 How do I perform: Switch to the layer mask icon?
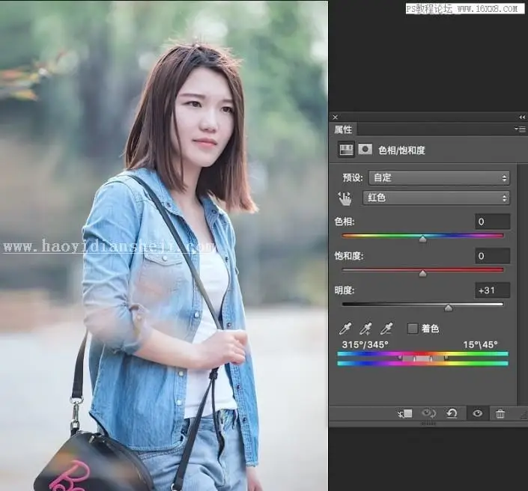click(365, 150)
